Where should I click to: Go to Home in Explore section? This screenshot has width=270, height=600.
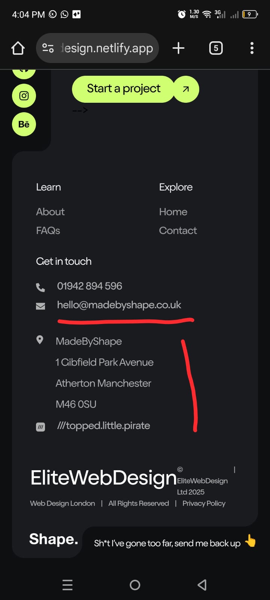173,212
